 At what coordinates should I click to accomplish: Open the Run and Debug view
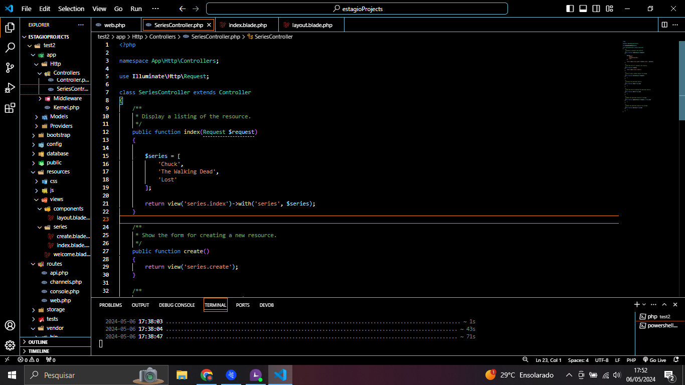click(x=10, y=88)
